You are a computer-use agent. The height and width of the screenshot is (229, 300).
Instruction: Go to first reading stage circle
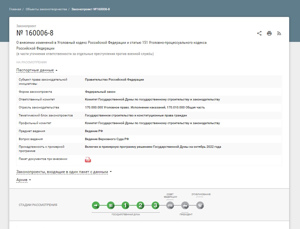coord(126,205)
